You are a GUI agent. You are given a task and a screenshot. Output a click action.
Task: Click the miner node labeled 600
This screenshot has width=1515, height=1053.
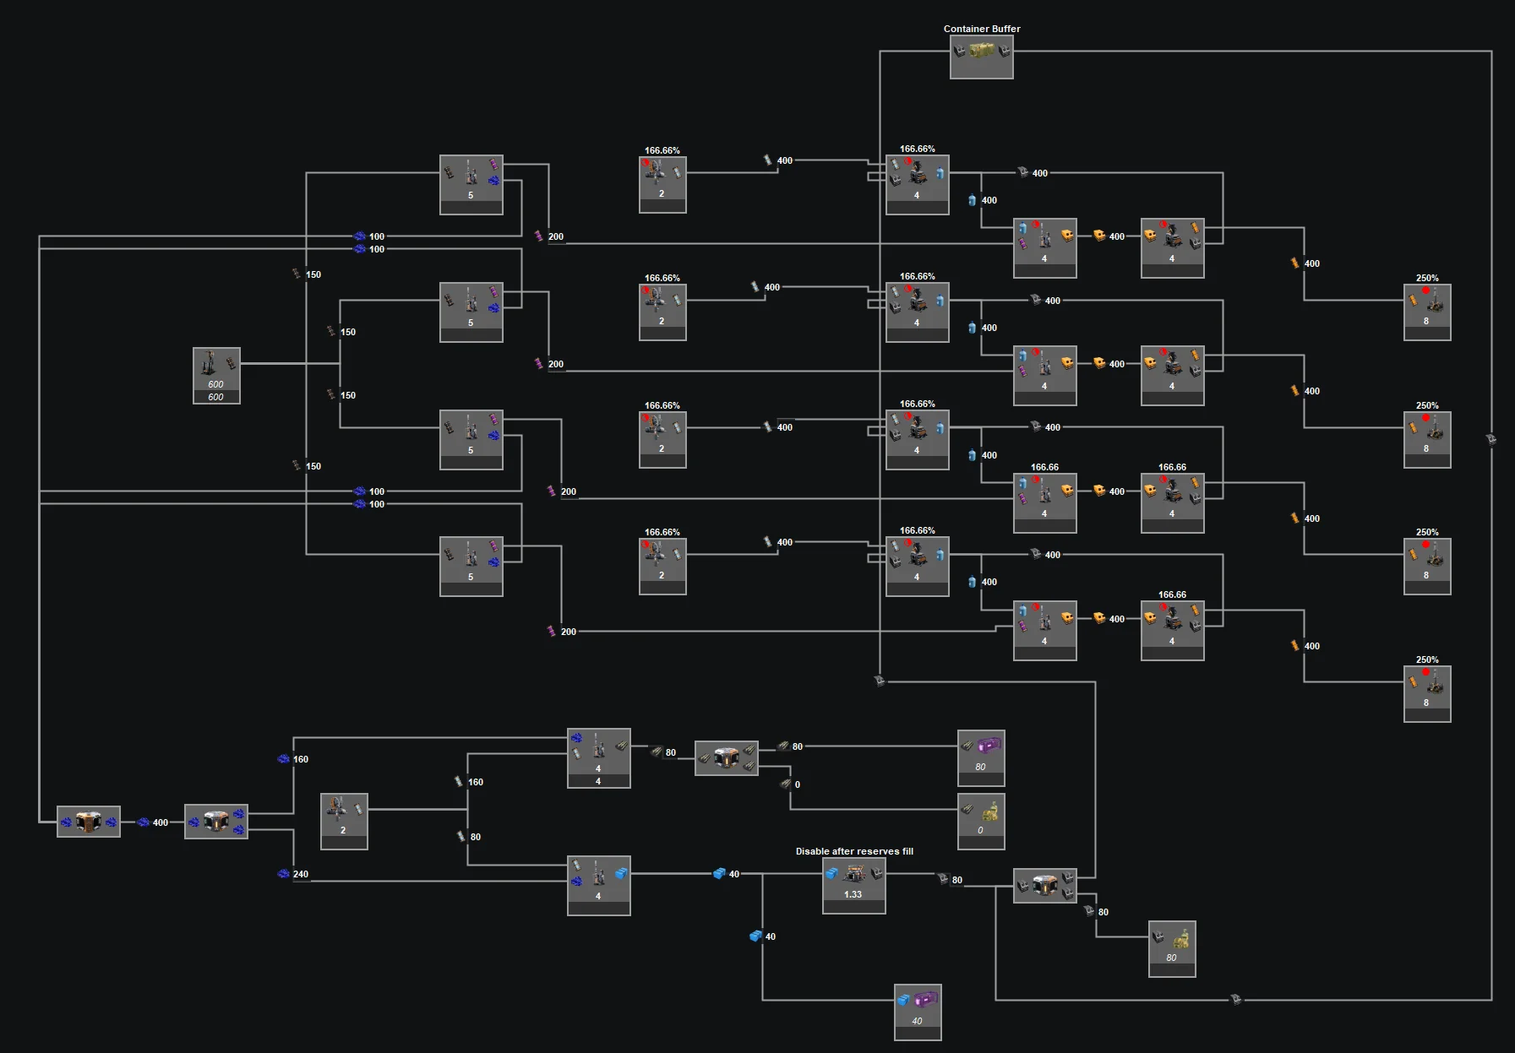coord(216,375)
